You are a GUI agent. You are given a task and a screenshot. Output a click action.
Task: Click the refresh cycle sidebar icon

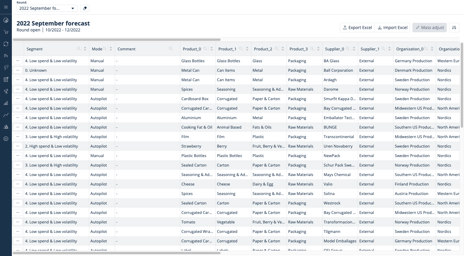6,44
